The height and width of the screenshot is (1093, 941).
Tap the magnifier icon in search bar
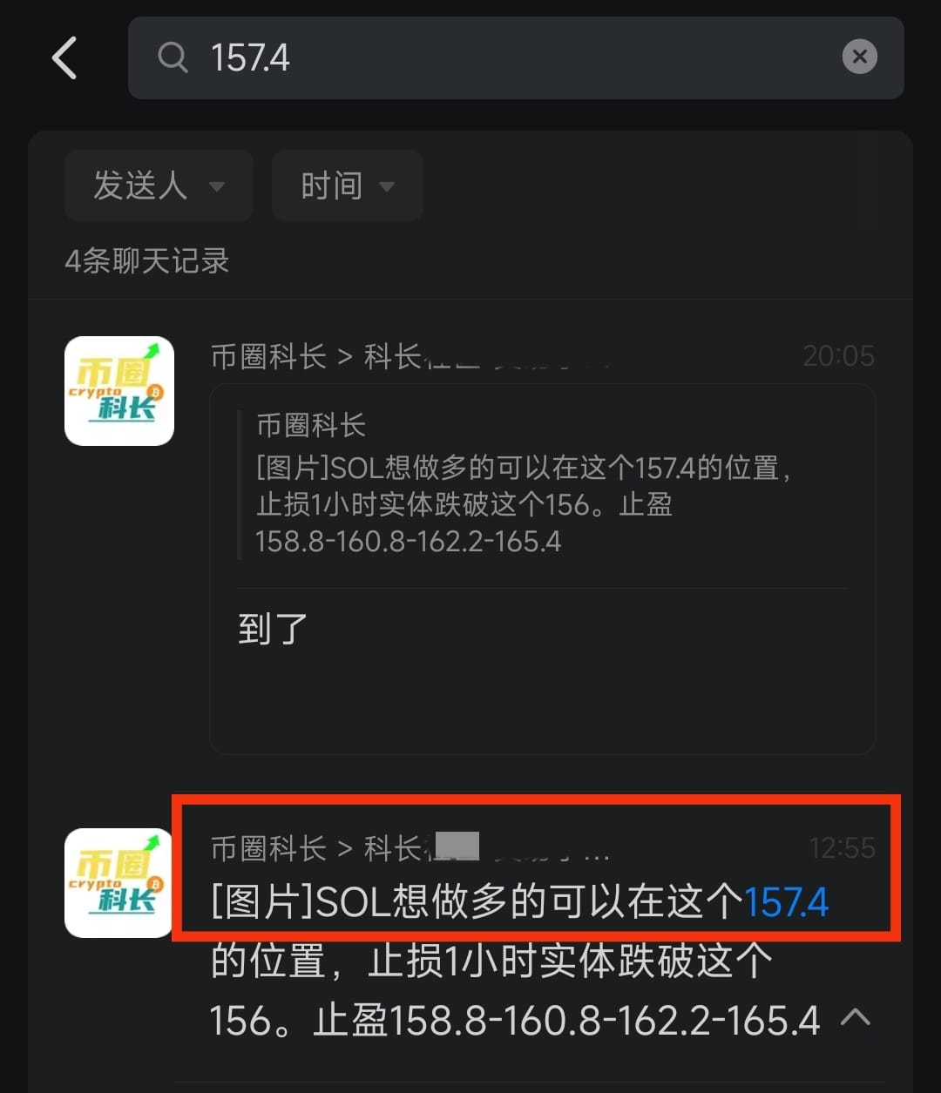(x=173, y=57)
